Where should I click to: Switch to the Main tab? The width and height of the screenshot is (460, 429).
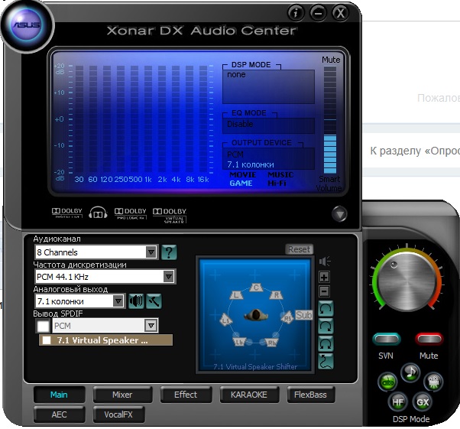59,395
